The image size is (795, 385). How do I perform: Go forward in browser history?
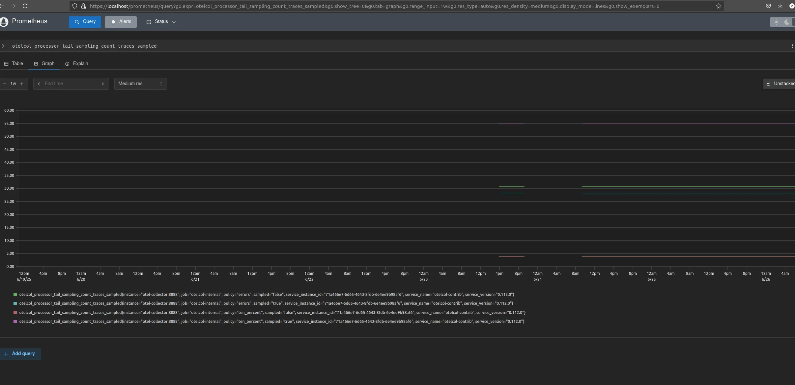[13, 6]
